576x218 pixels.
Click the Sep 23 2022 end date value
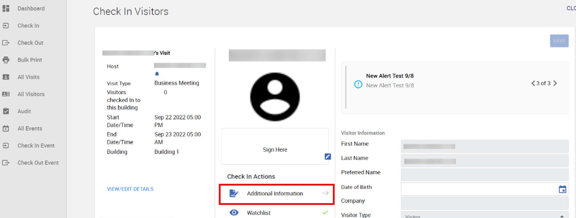[178, 138]
